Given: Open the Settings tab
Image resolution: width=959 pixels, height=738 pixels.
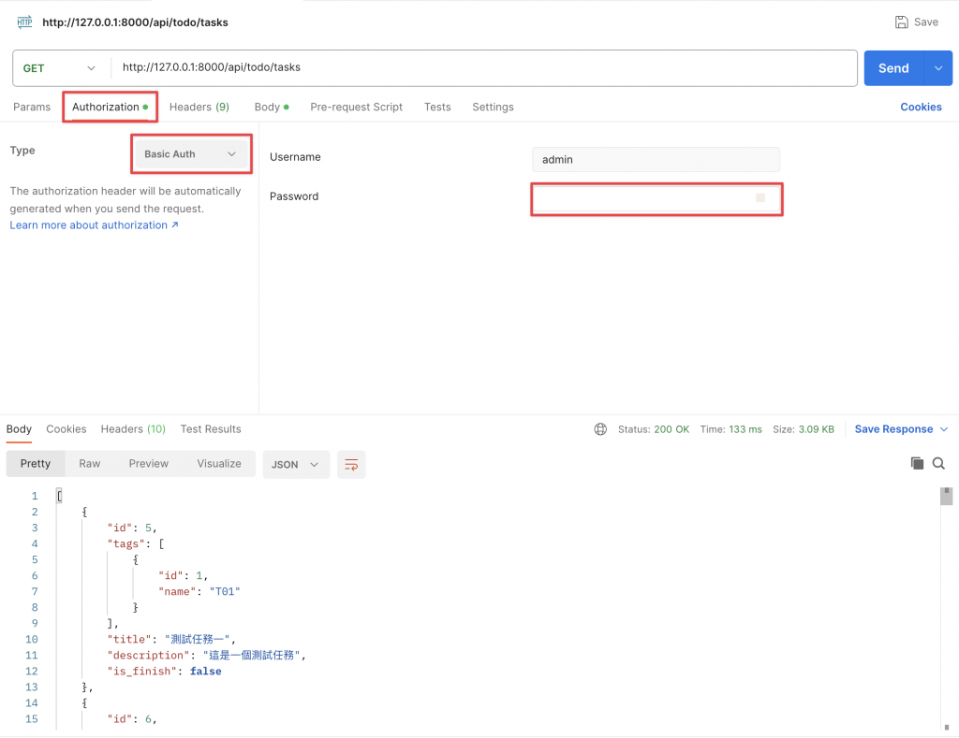Looking at the screenshot, I should click(x=493, y=107).
